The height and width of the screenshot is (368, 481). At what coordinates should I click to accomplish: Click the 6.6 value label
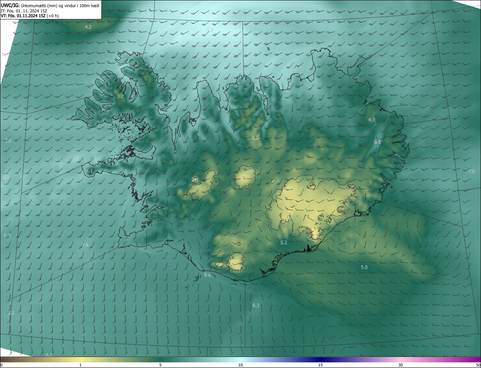[x=207, y=275]
